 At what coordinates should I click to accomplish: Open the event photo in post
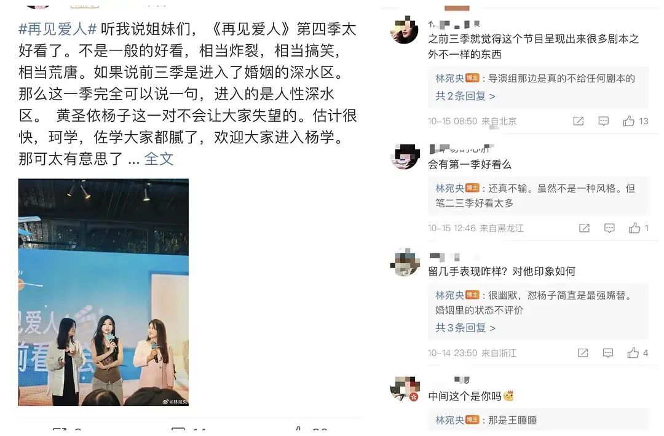pos(103,292)
